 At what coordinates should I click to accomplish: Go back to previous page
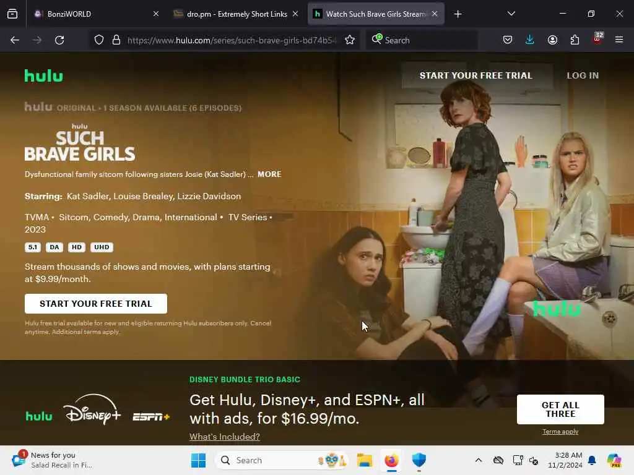coord(15,40)
